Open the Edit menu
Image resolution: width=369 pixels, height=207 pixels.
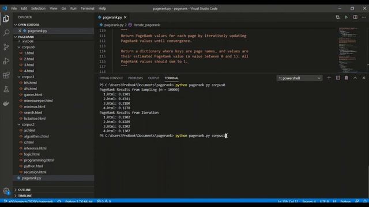(24, 9)
